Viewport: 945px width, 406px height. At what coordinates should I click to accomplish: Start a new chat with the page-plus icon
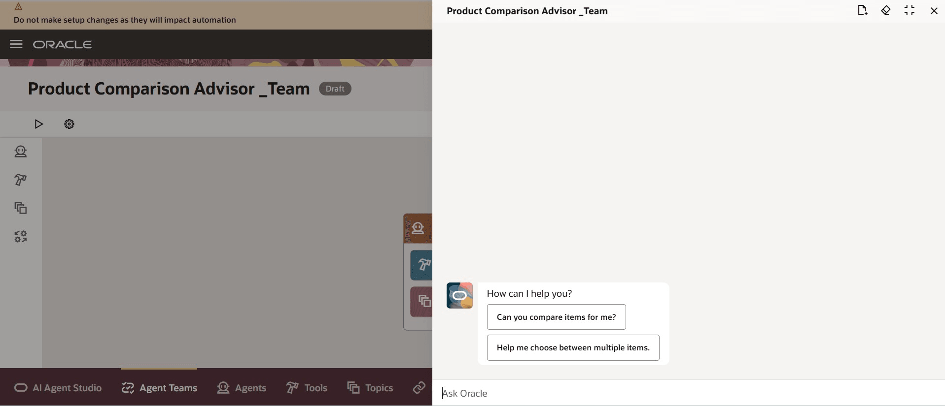862,10
